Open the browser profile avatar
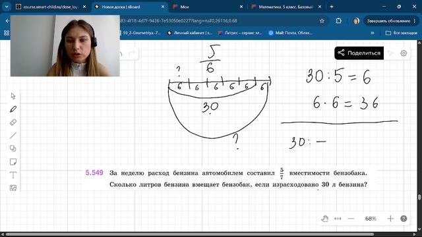This screenshot has height=237, width=422. (356, 20)
